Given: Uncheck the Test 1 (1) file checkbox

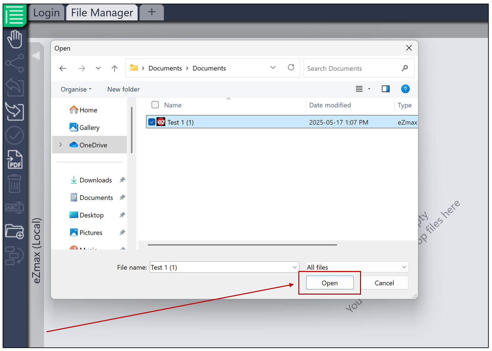Looking at the screenshot, I should click(x=152, y=122).
